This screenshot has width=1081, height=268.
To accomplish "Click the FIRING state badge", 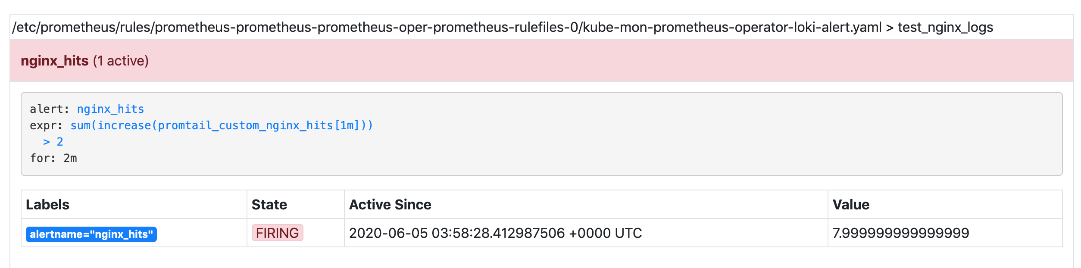I will click(277, 233).
